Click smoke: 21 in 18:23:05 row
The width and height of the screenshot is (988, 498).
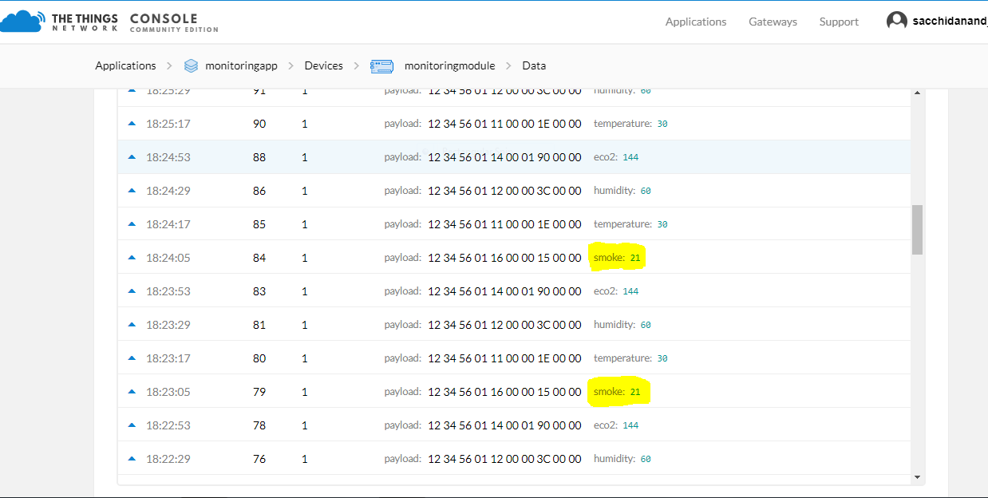click(617, 392)
